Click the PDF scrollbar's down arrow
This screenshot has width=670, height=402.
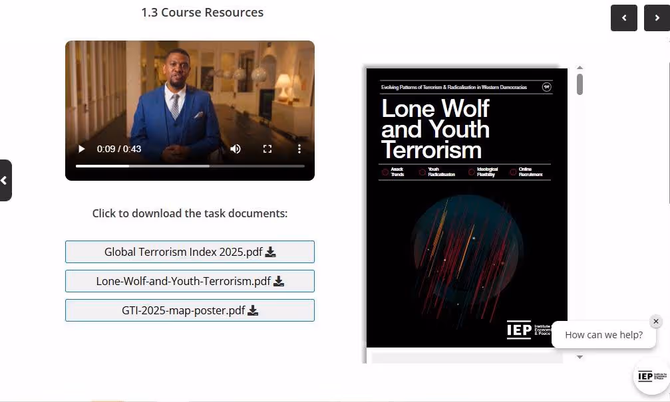pyautogui.click(x=580, y=357)
